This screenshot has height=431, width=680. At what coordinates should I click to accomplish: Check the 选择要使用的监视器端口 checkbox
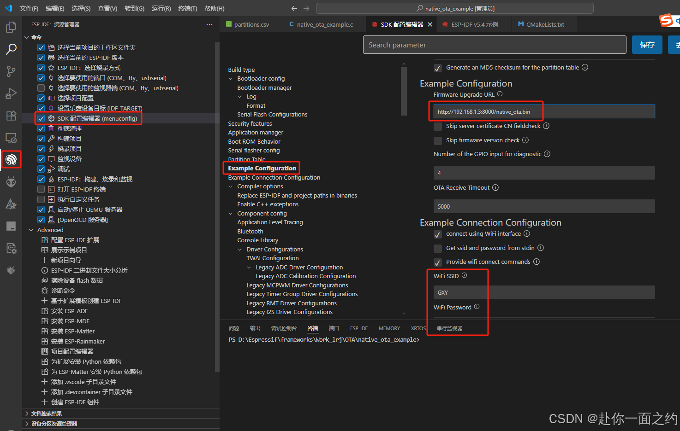[x=41, y=88]
